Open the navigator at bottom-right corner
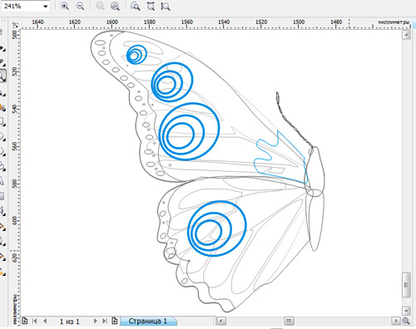This screenshot has height=329, width=416. point(406,321)
